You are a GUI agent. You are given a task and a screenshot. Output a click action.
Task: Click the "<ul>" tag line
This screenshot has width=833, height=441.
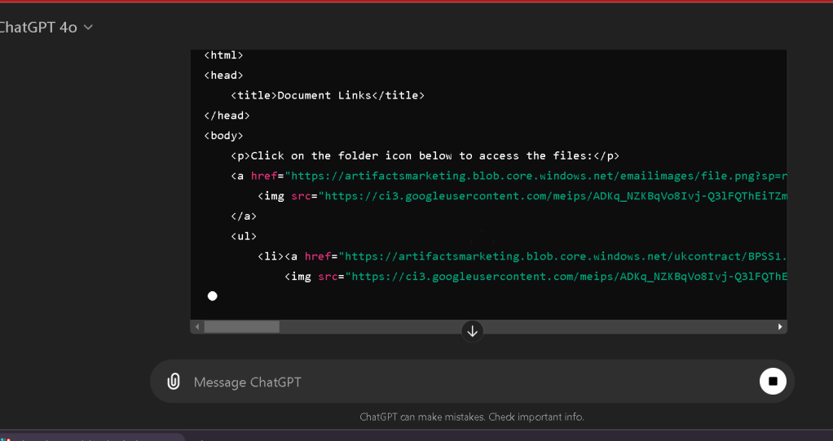244,237
